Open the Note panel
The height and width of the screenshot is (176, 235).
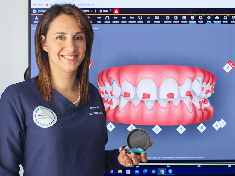tap(104, 11)
